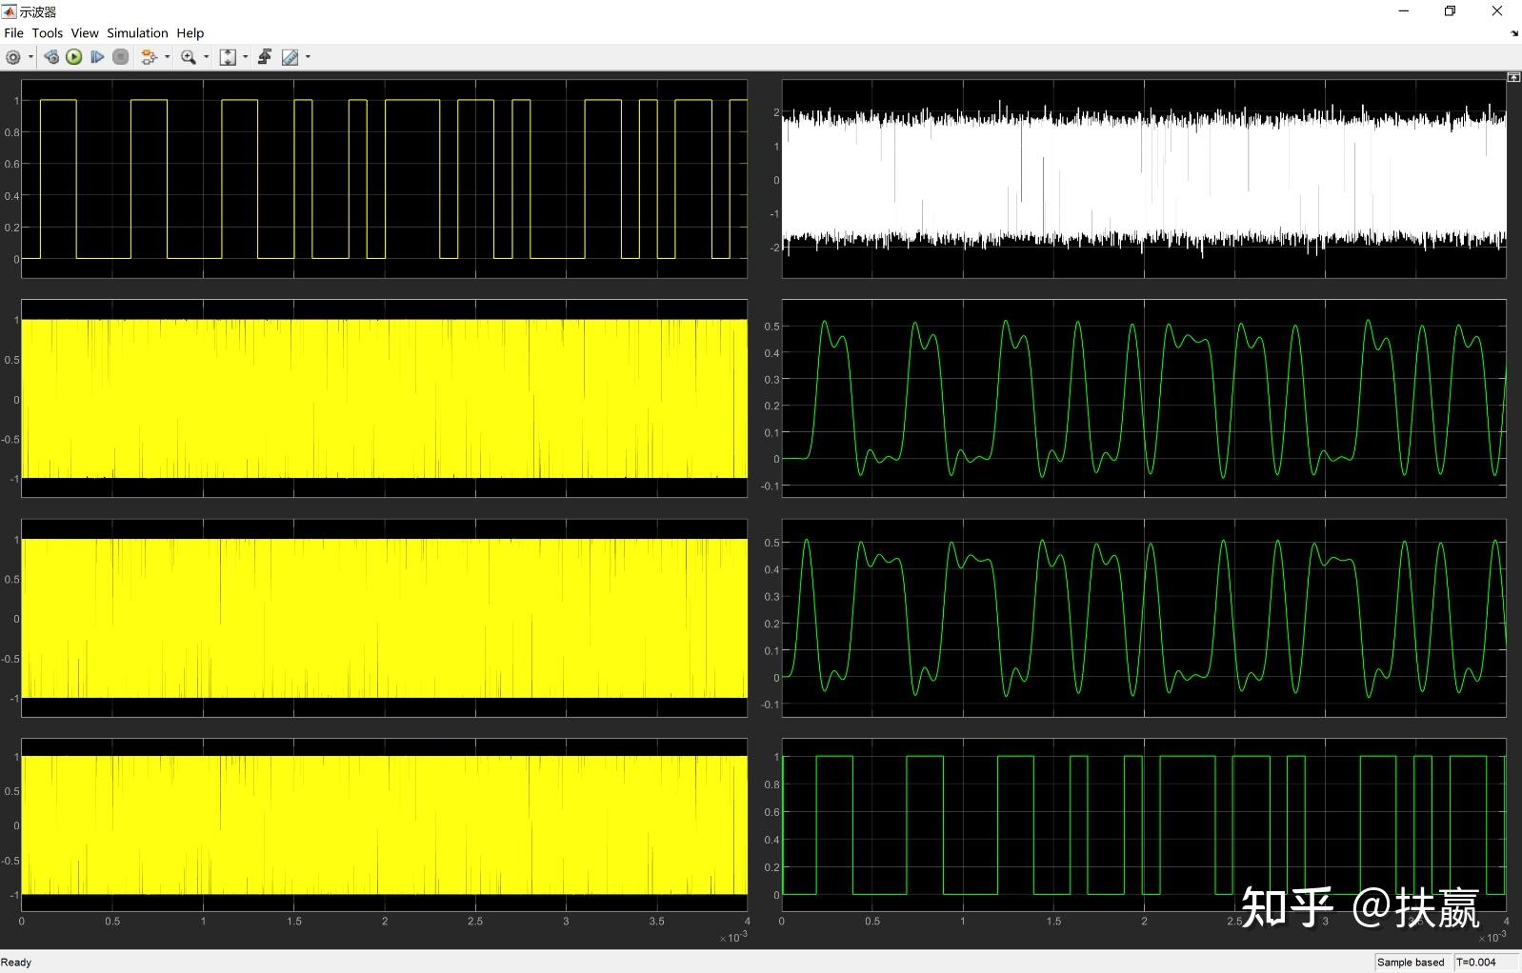Close the scope window
The image size is (1522, 973).
[x=1496, y=11]
